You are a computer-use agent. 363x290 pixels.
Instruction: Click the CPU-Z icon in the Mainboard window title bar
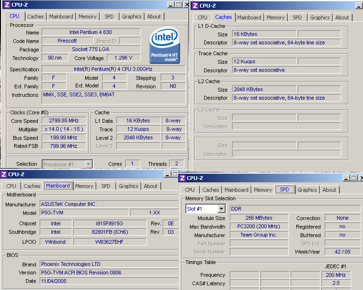[4, 174]
